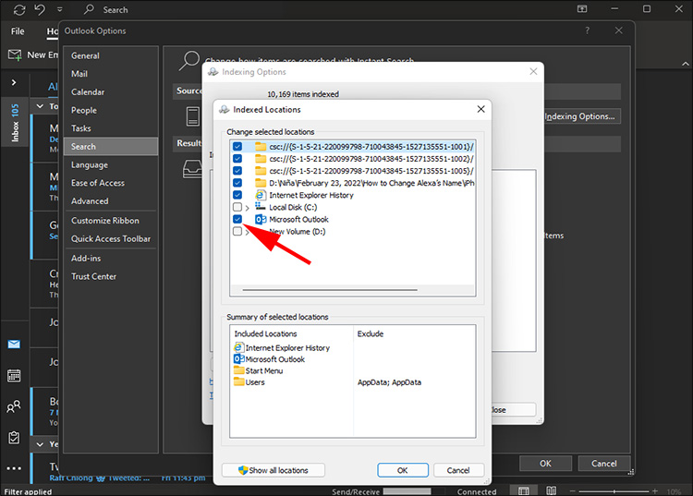Click the Undo arrow in title bar
This screenshot has height=496, width=693.
[40, 9]
